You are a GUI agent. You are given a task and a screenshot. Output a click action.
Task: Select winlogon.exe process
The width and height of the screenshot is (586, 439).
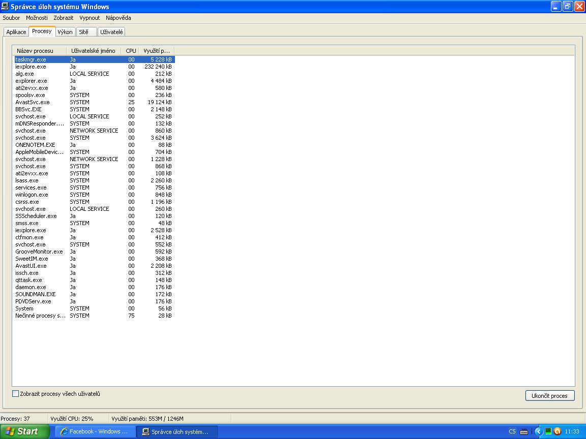95,195
